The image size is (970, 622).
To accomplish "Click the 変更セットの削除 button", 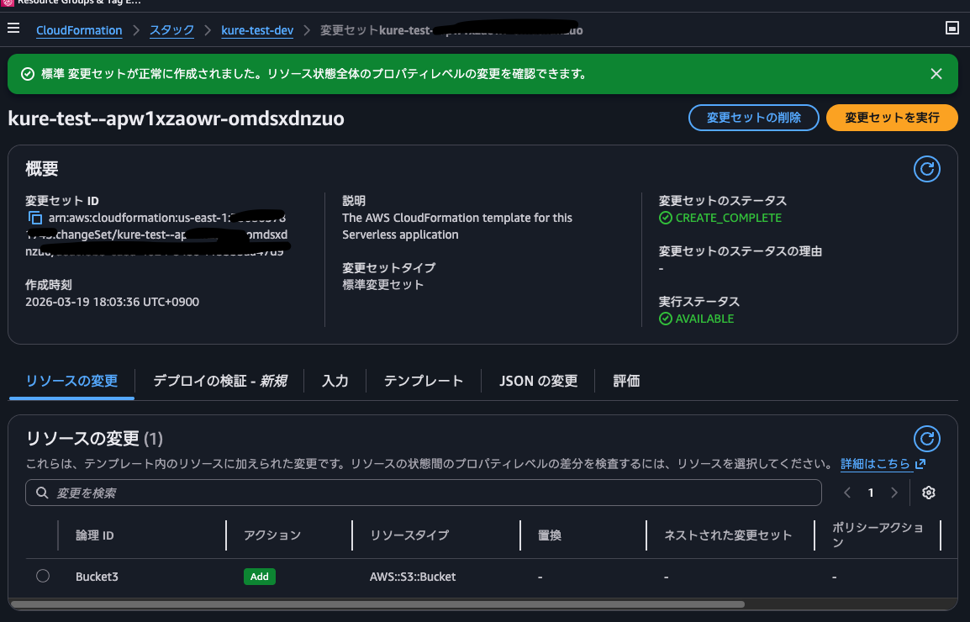I will 753,118.
